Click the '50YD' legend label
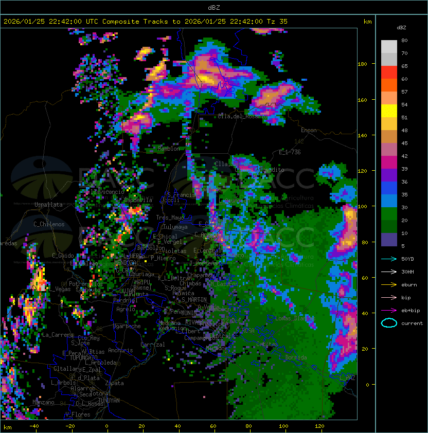The height and width of the screenshot is (433, 428). [x=407, y=259]
